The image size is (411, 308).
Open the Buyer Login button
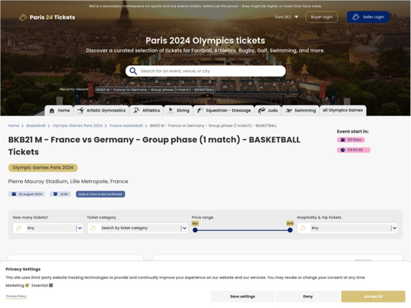(321, 17)
